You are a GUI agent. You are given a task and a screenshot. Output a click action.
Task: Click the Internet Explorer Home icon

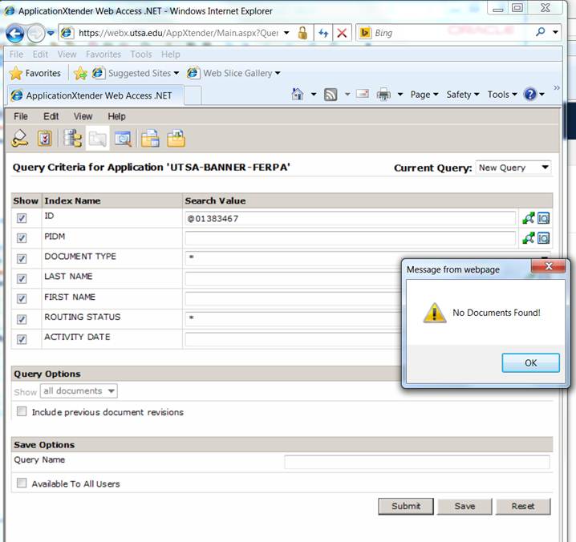[298, 95]
